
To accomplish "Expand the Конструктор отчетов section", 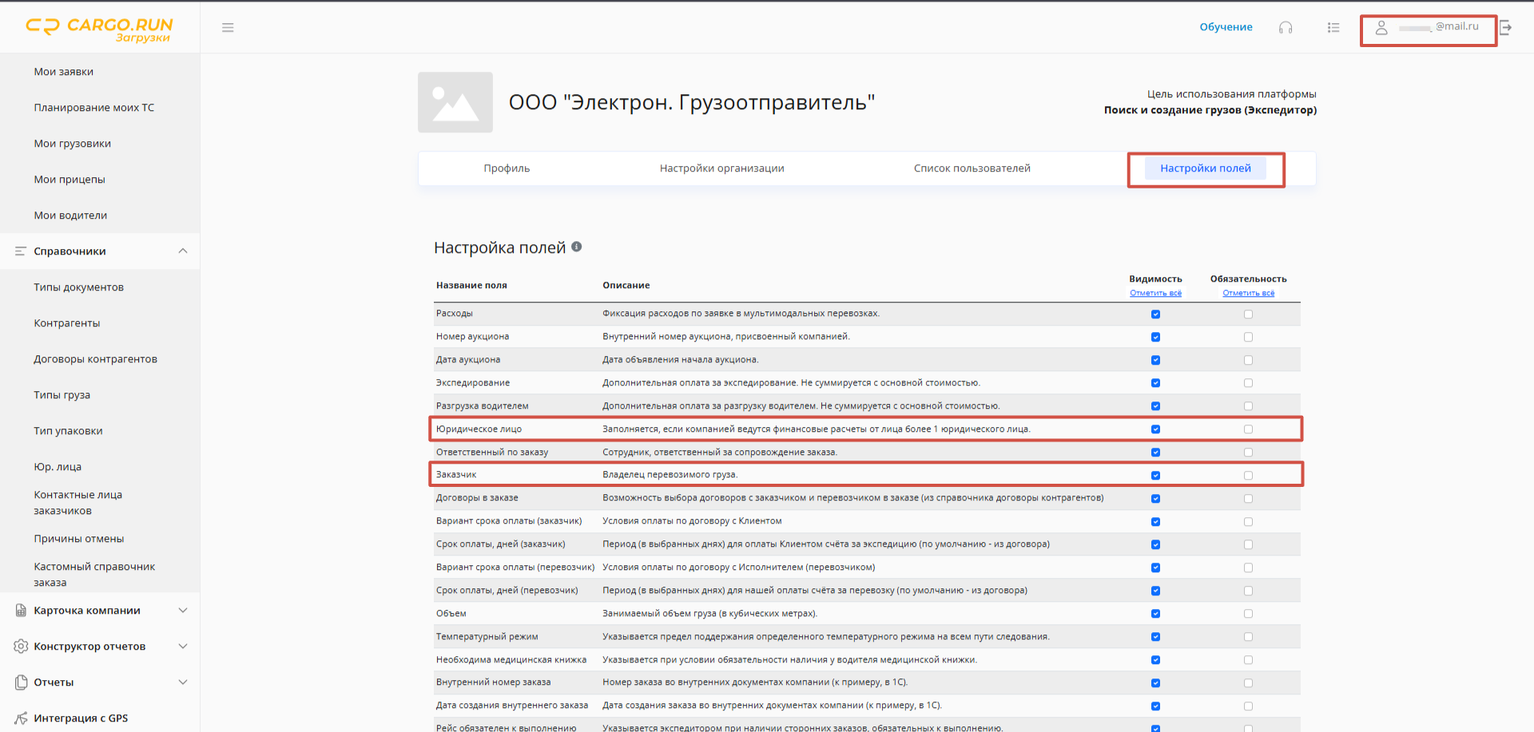I will tap(183, 647).
